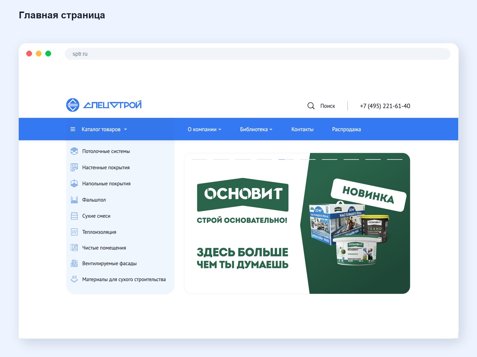
Task: Click the Основит product buckets image
Action: pos(349,234)
